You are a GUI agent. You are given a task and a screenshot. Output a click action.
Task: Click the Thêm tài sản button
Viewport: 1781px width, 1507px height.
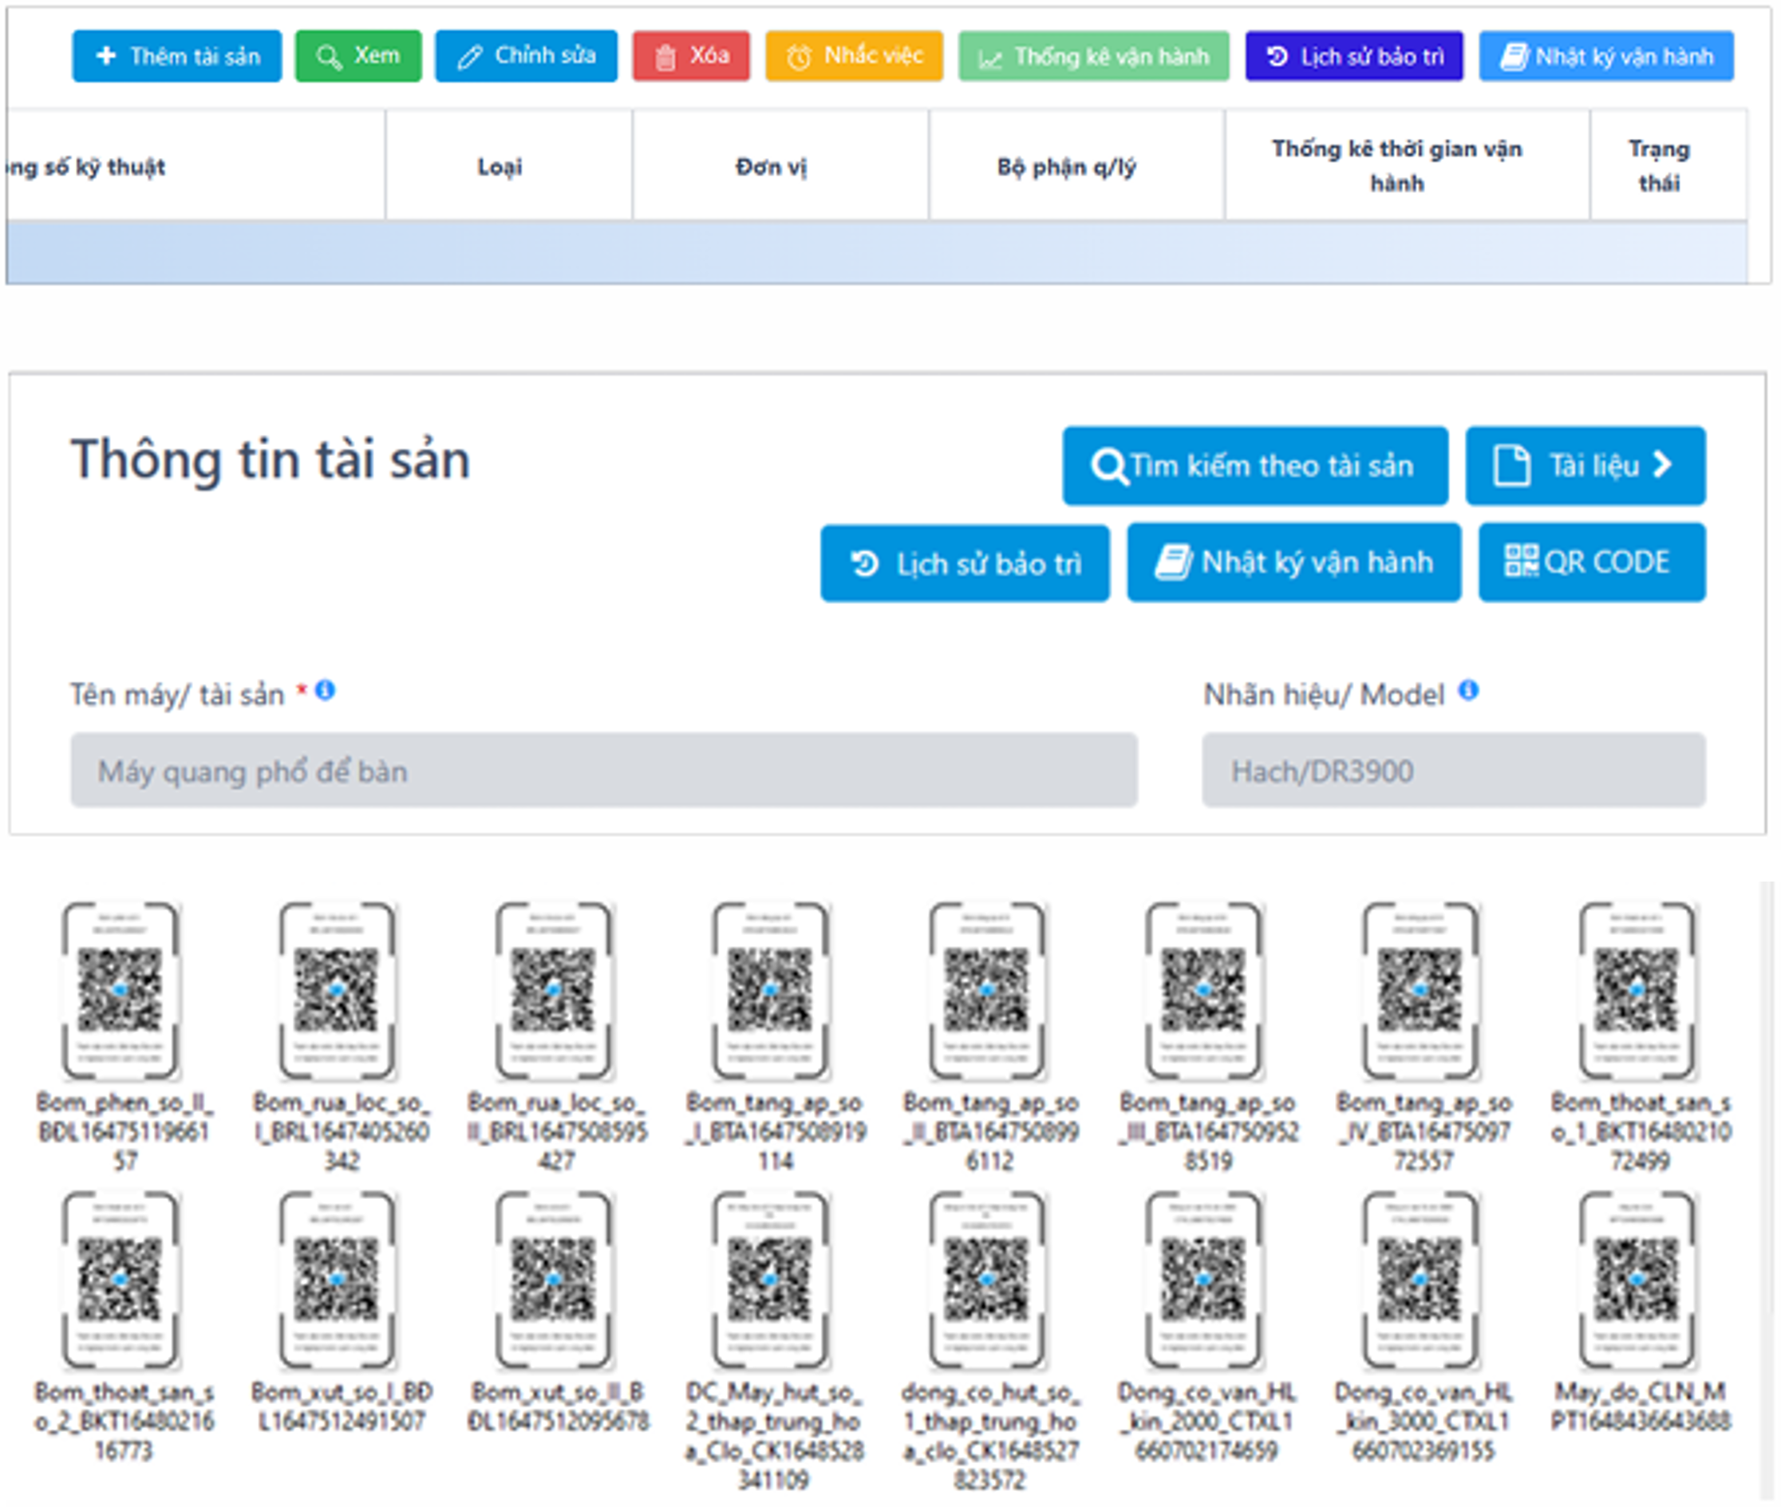[177, 57]
